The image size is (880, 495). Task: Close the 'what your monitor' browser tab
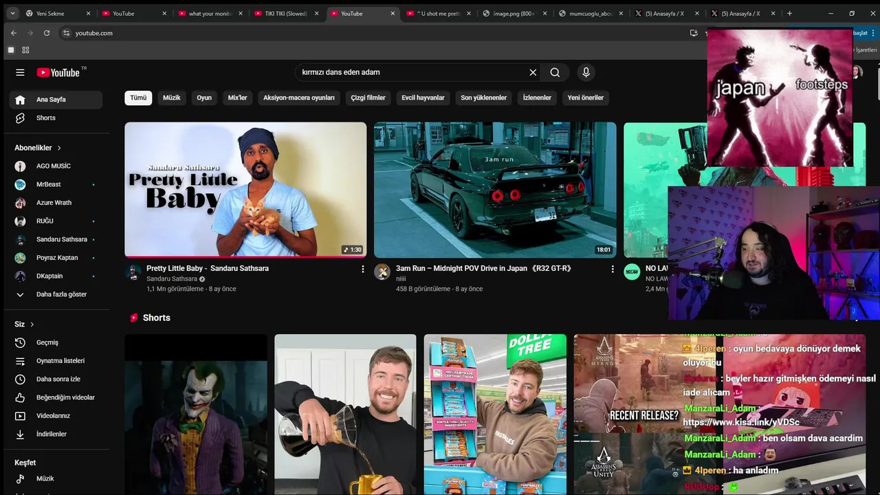coord(241,13)
